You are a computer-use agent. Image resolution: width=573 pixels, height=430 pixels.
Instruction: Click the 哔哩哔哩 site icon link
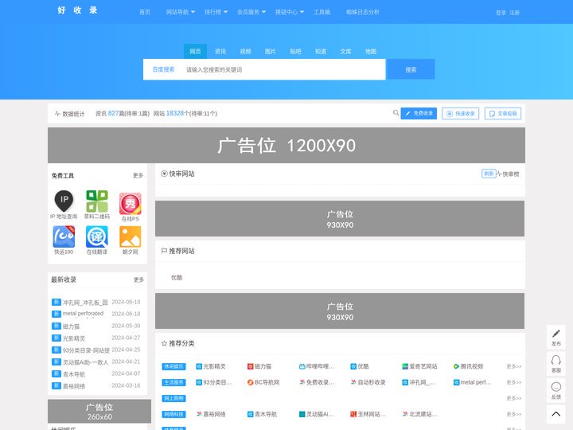302,366
